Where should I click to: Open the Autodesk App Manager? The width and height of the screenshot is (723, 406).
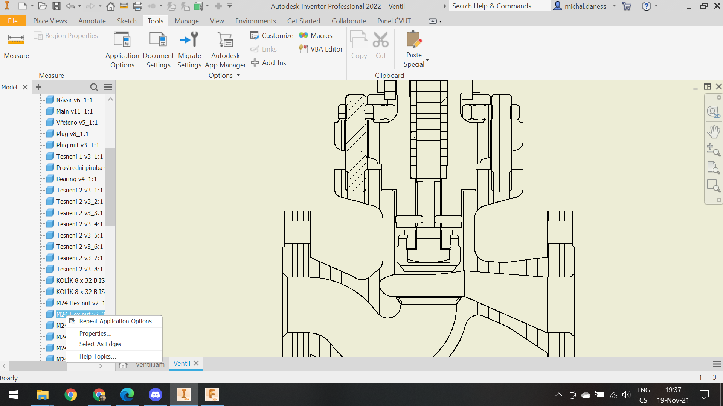point(225,49)
